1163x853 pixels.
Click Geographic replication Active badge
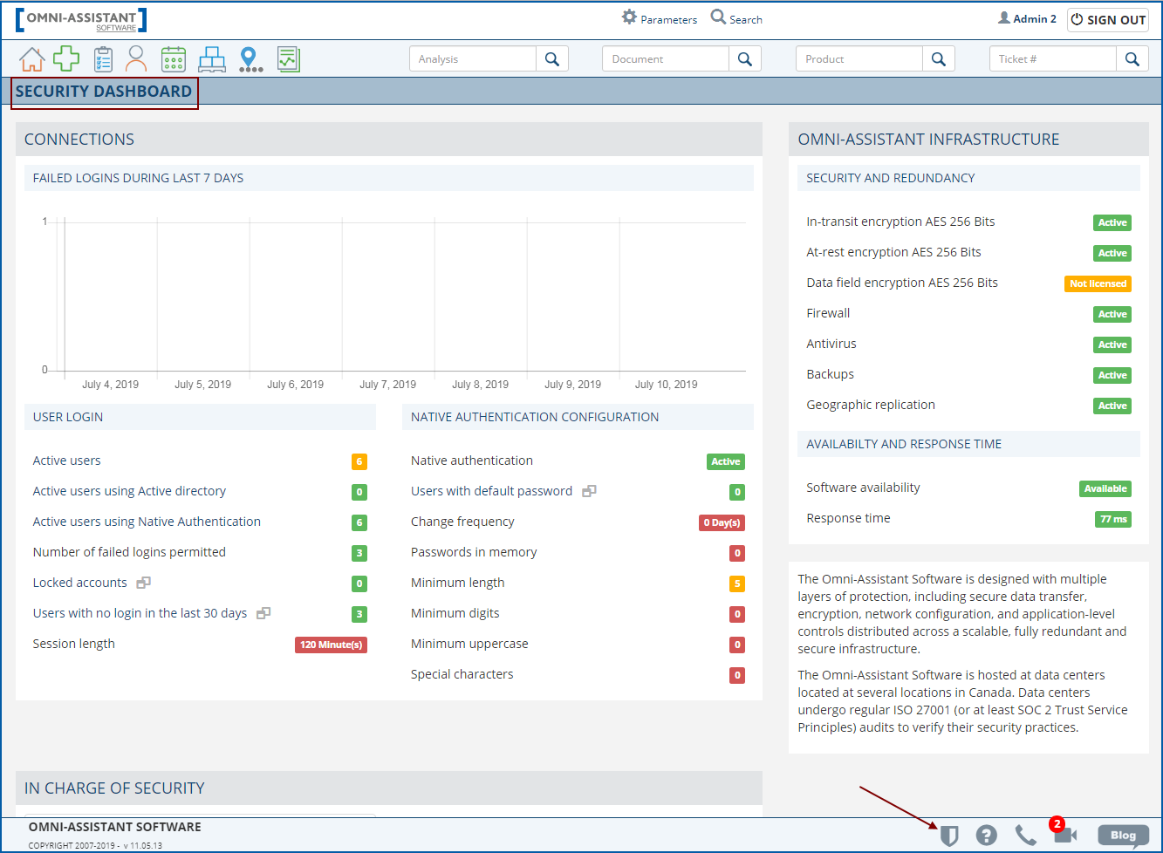tap(1112, 406)
